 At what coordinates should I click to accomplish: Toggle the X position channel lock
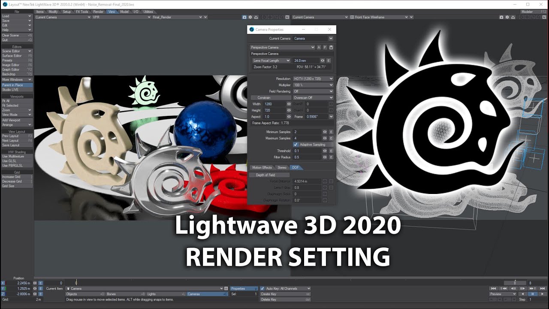point(3,283)
